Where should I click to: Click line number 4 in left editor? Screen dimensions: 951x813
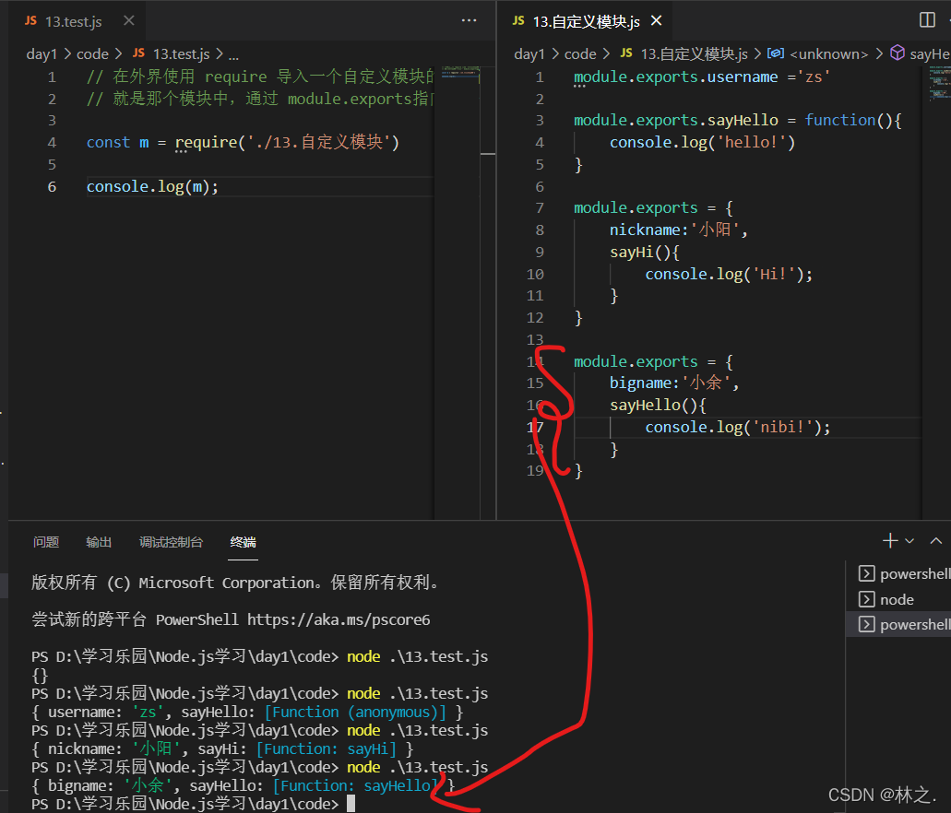tap(53, 143)
